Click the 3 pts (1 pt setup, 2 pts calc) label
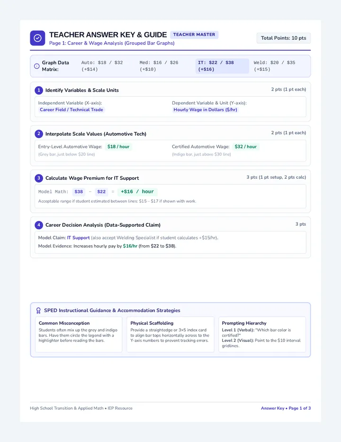The width and height of the screenshot is (341, 442). point(276,177)
